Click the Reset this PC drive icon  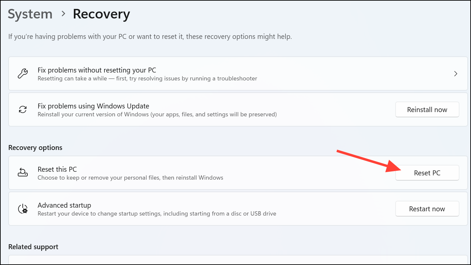pos(22,172)
